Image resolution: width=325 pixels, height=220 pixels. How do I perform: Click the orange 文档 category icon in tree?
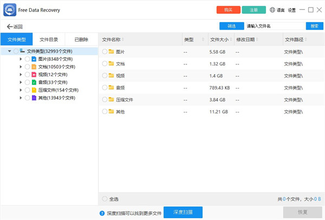(x=34, y=66)
